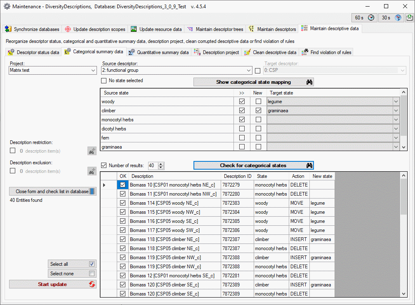Uncheck the >> mapping checkbox for woody
Image resolution: width=415 pixels, height=305 pixels.
[242, 102]
